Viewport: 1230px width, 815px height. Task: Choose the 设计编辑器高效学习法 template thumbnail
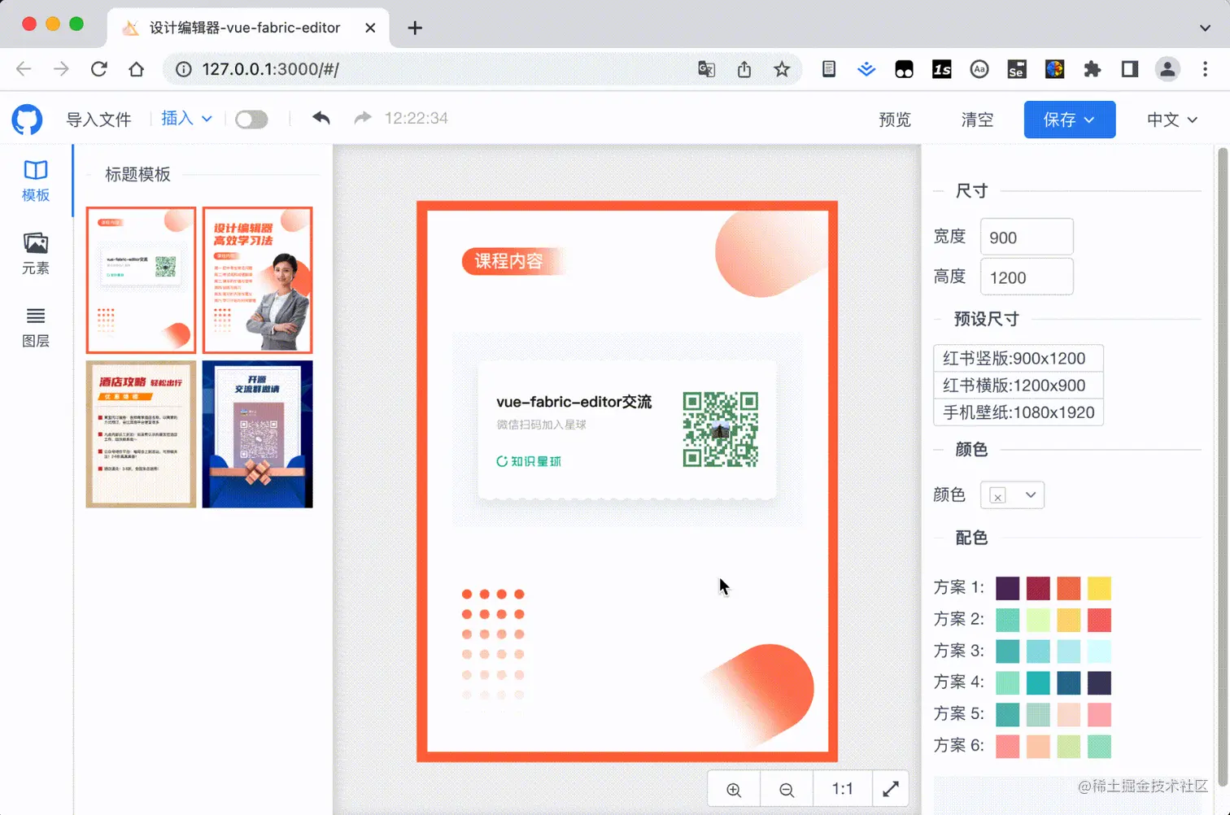pyautogui.click(x=257, y=280)
